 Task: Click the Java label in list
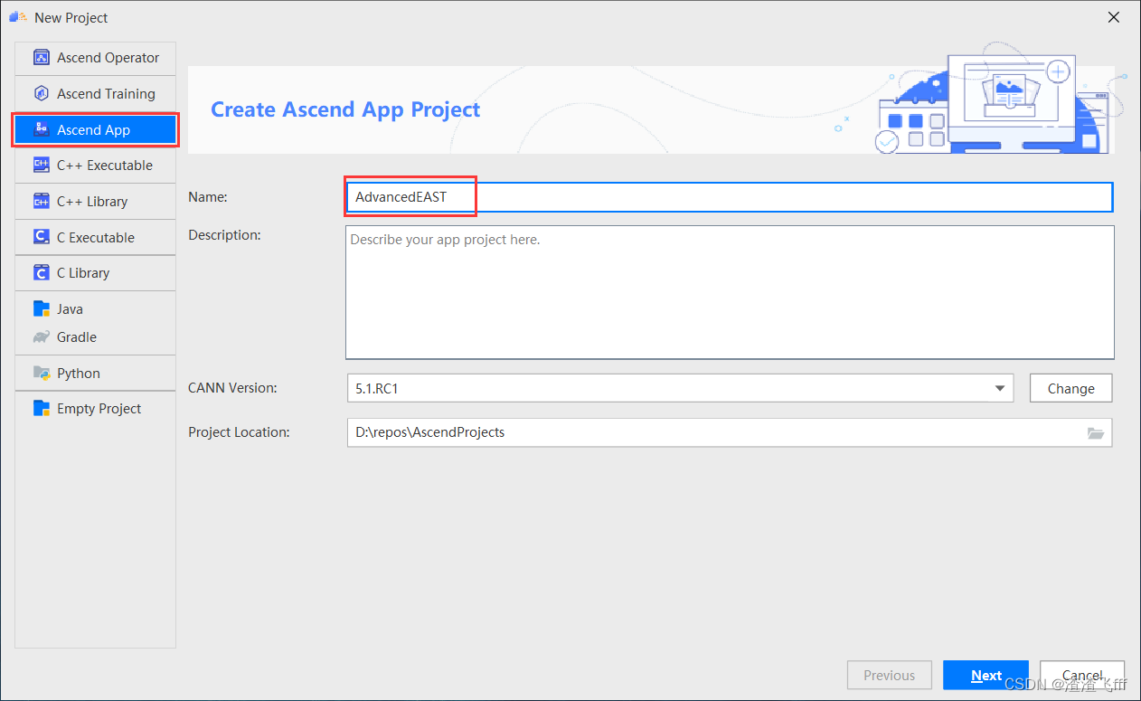pyautogui.click(x=70, y=309)
